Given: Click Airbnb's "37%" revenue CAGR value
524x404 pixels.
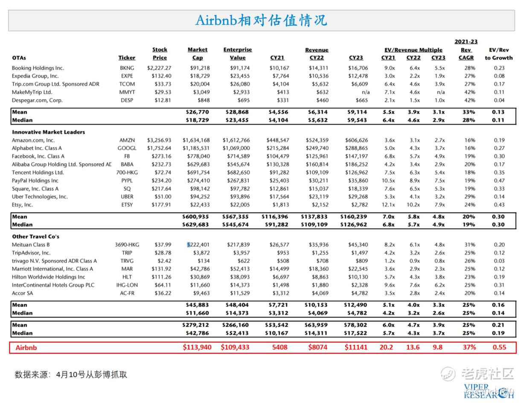Looking at the screenshot, I should tap(469, 347).
